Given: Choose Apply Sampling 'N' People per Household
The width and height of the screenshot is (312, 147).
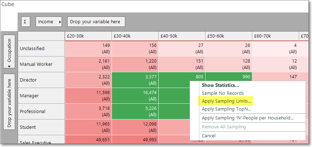Looking at the screenshot, I should pos(248,118).
